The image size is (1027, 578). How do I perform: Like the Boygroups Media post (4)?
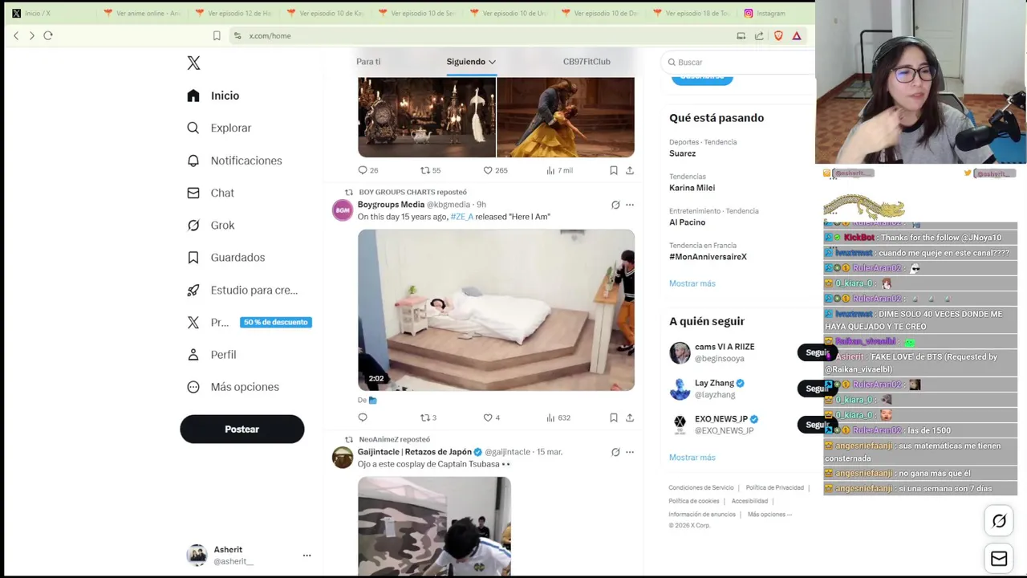click(x=491, y=417)
